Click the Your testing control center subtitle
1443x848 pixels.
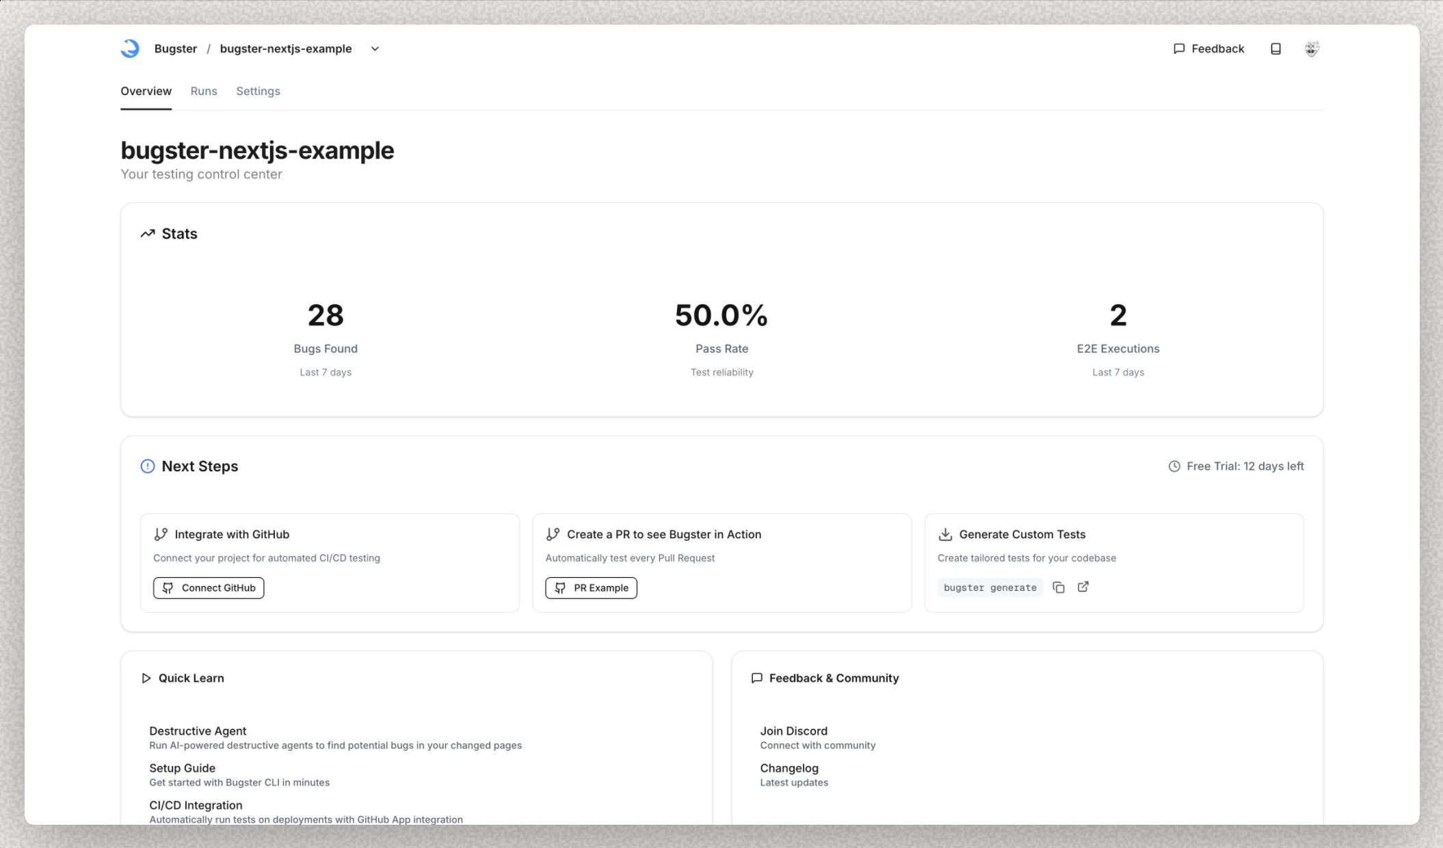201,174
